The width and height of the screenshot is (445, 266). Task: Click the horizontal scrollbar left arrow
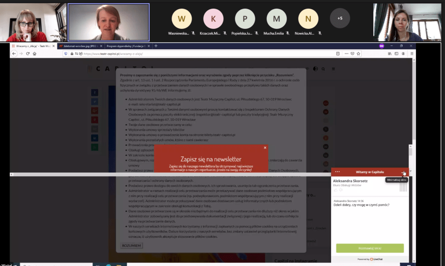(11, 175)
